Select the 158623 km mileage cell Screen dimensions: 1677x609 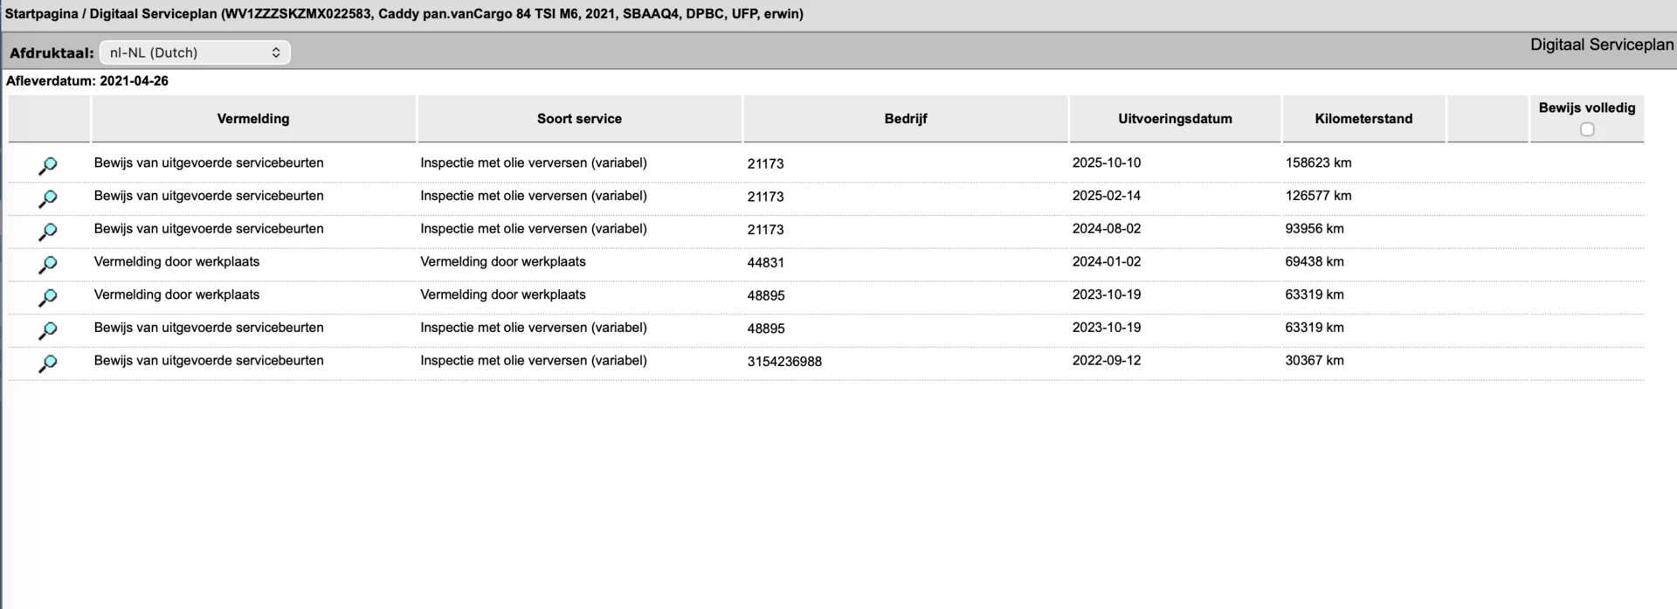1318,163
